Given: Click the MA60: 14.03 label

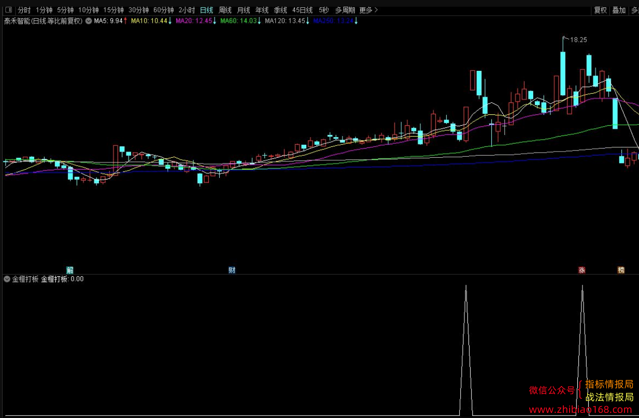Looking at the screenshot, I should (x=238, y=21).
